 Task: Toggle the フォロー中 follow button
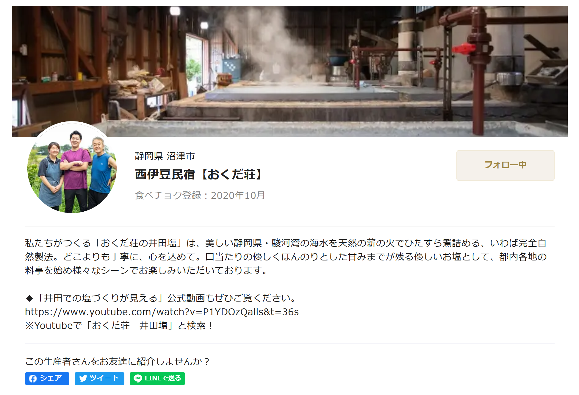pos(505,165)
